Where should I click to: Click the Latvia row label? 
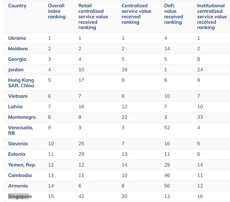point(15,106)
